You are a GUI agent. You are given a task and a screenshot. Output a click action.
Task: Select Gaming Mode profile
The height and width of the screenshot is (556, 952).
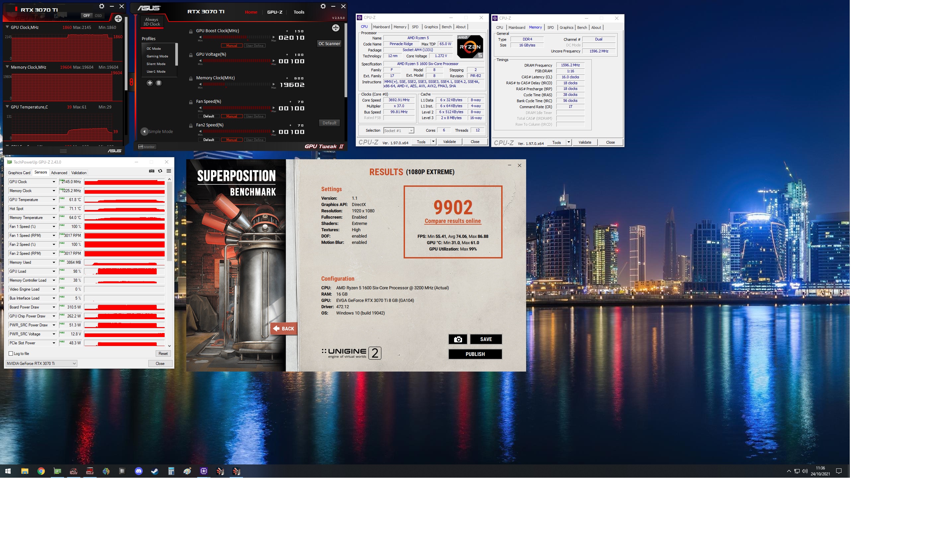pyautogui.click(x=157, y=56)
